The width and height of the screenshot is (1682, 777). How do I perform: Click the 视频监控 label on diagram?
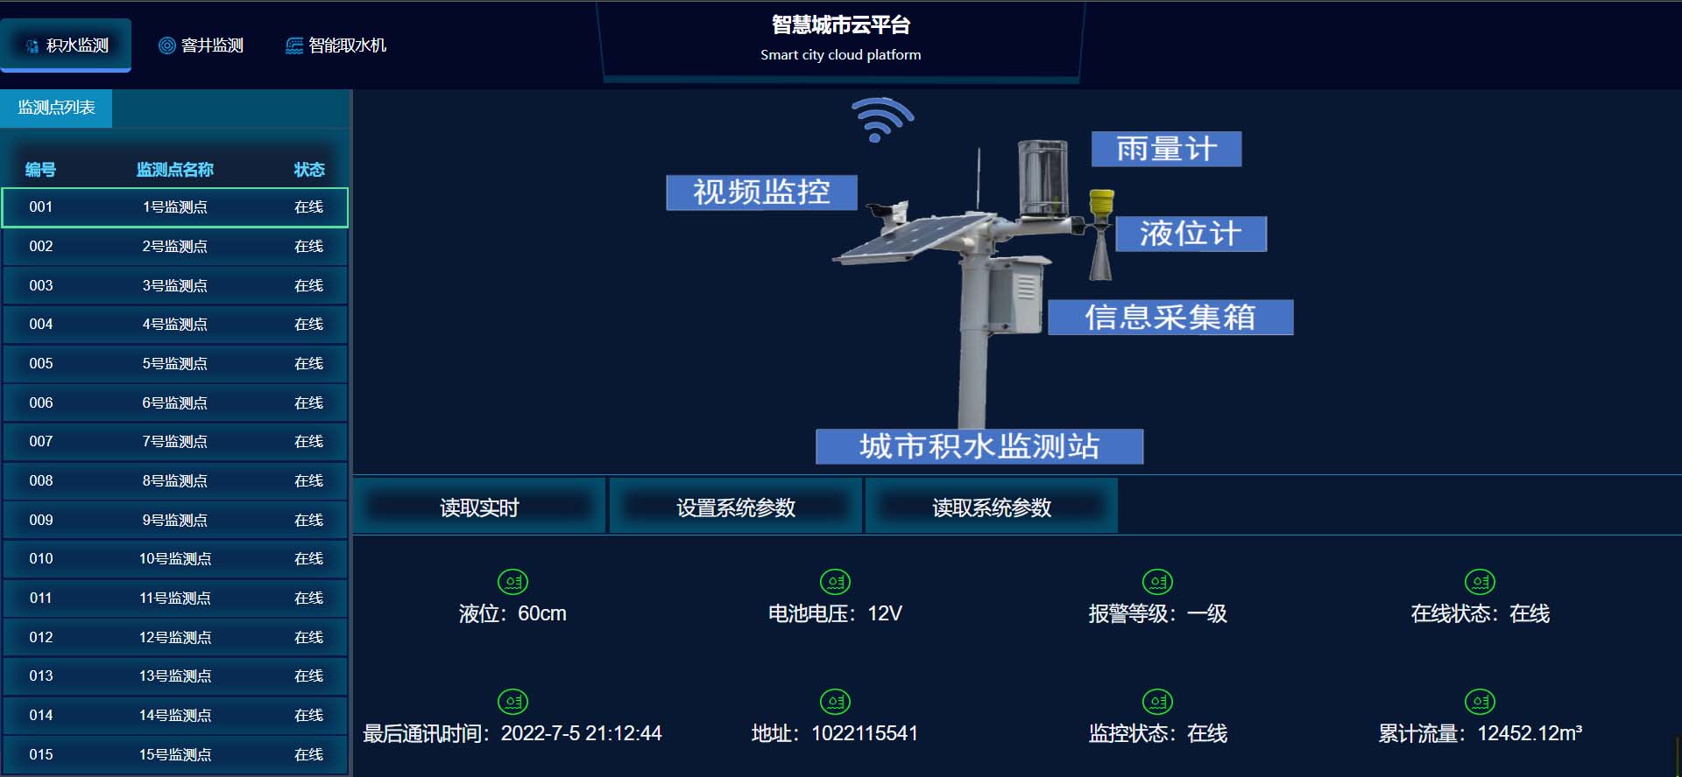[761, 192]
